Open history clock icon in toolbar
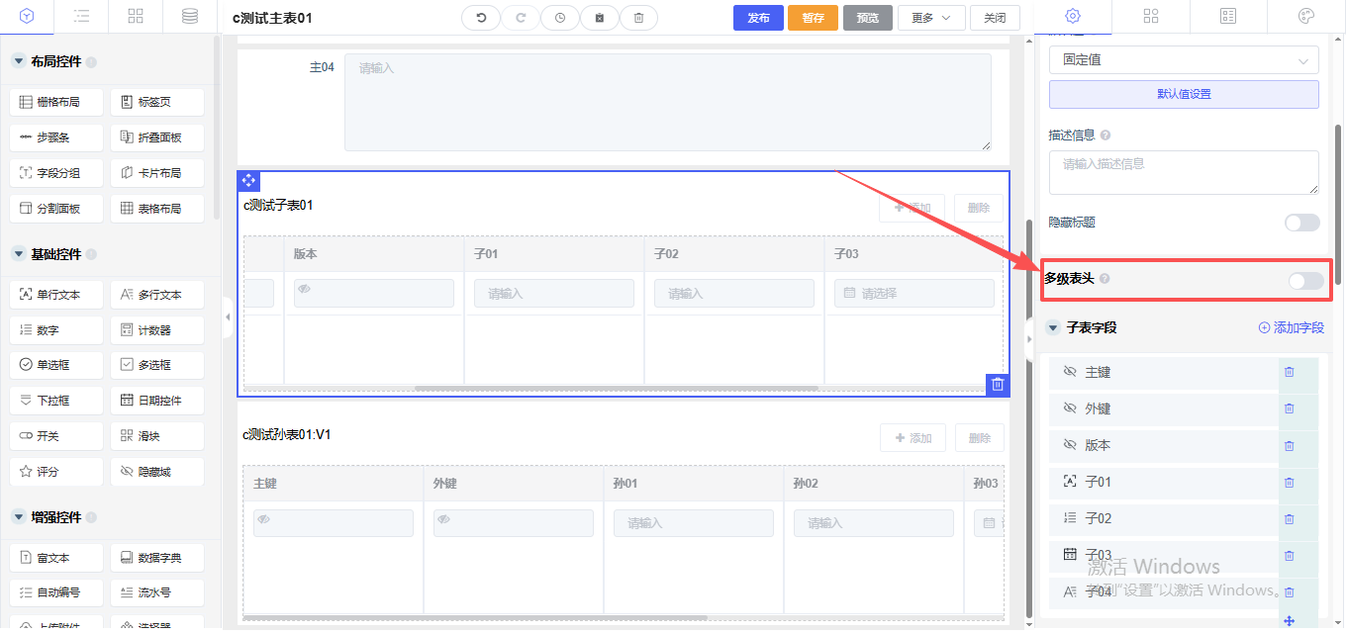 click(560, 18)
